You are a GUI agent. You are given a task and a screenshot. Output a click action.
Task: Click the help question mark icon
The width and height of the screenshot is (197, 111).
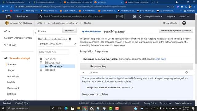point(184,23)
